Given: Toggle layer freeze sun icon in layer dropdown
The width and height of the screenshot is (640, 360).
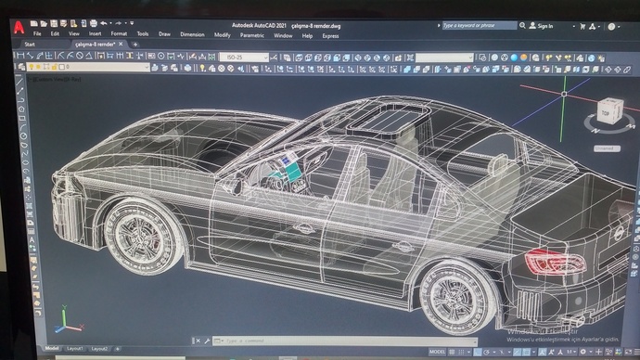Looking at the screenshot, I should 38,67.
